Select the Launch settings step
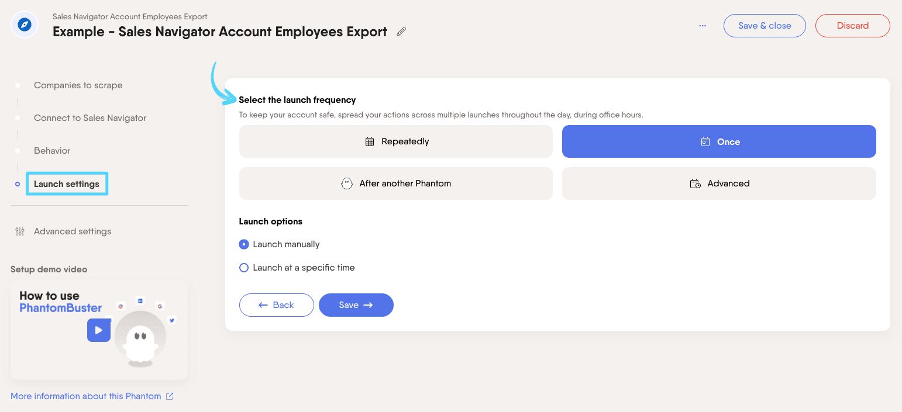Screen dimensions: 902x412 [x=67, y=184]
